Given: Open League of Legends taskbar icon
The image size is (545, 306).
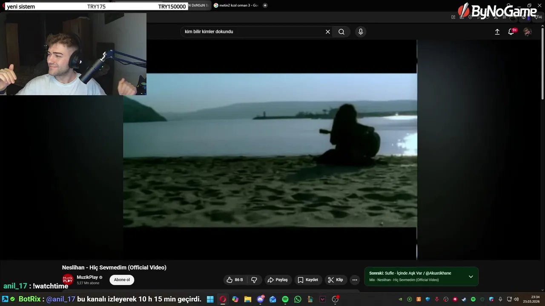Looking at the screenshot, I should pos(310,299).
